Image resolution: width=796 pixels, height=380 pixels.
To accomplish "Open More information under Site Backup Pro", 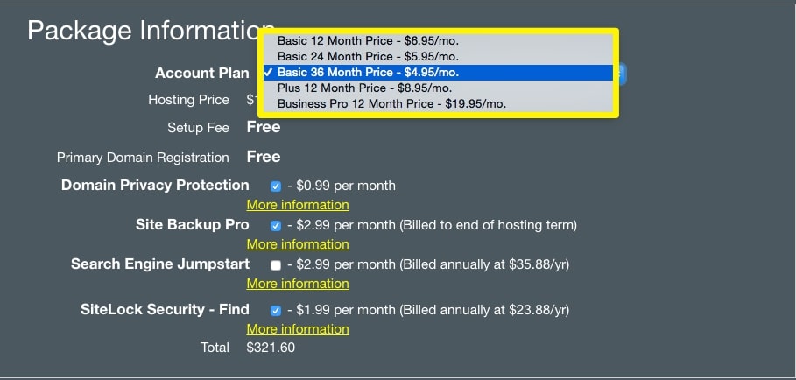I will [x=298, y=244].
